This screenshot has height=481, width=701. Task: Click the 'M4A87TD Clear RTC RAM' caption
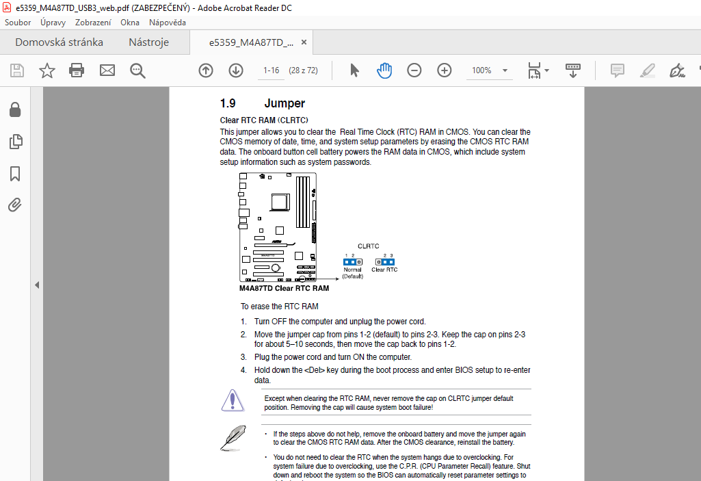(284, 288)
